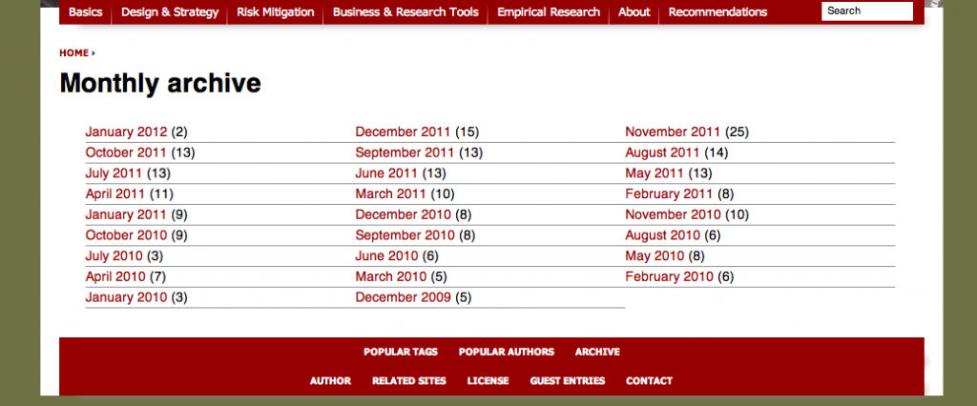Open Recommendations in top navigation

[x=717, y=12]
